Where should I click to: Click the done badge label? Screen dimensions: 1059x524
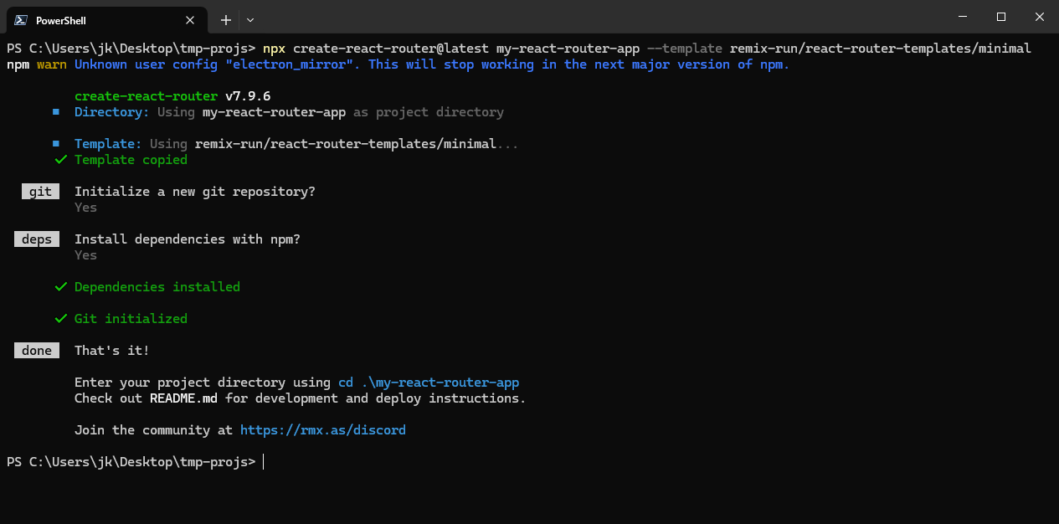pyautogui.click(x=37, y=351)
